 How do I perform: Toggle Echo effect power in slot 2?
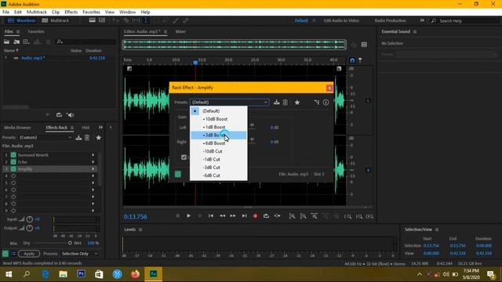point(13,162)
